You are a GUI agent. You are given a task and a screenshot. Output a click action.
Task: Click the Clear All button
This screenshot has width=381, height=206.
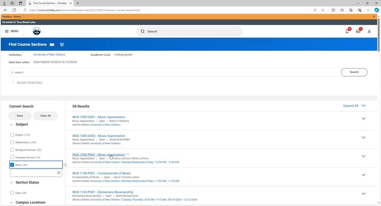coord(45,116)
